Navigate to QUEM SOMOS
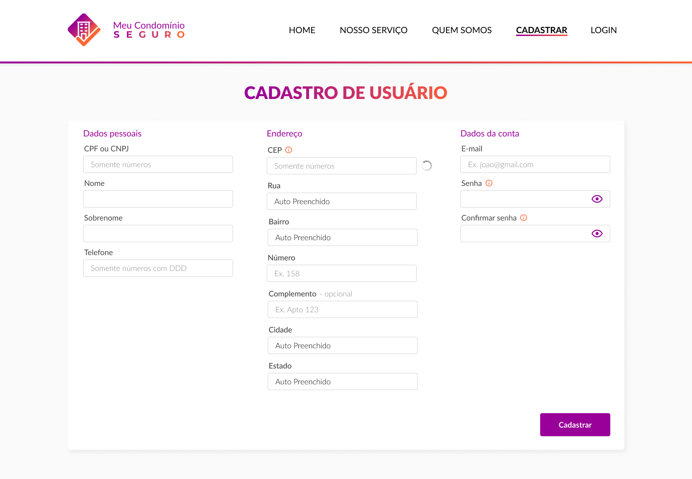Viewport: 692px width, 479px height. tap(461, 30)
